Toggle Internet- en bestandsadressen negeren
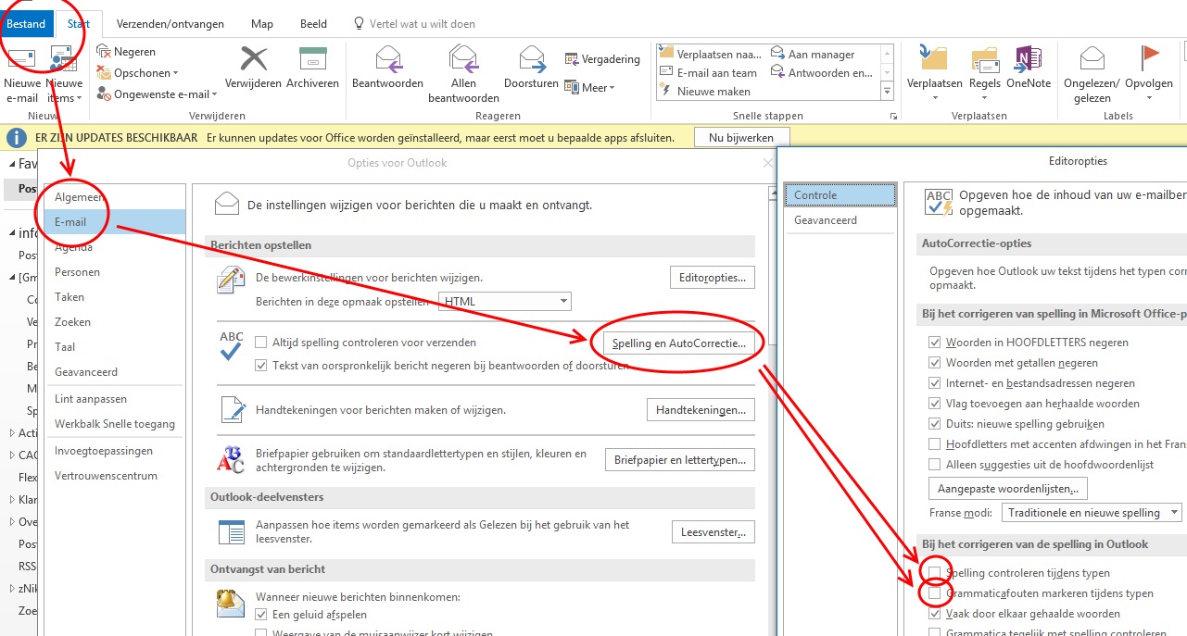The height and width of the screenshot is (636, 1187). point(934,383)
